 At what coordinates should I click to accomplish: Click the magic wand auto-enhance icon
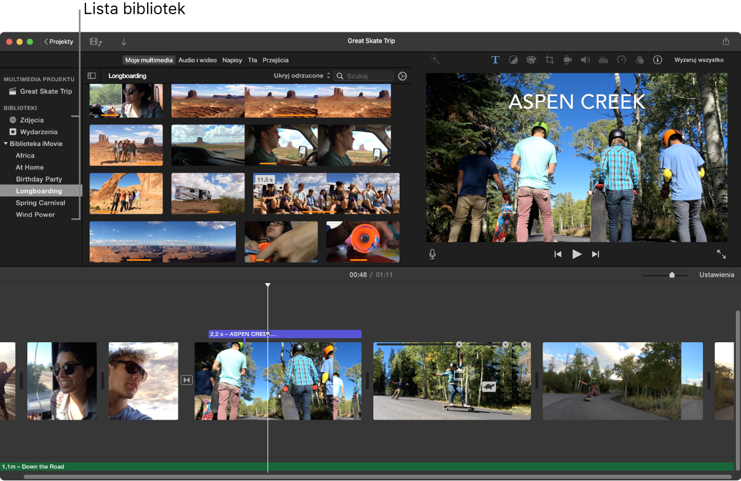(435, 60)
